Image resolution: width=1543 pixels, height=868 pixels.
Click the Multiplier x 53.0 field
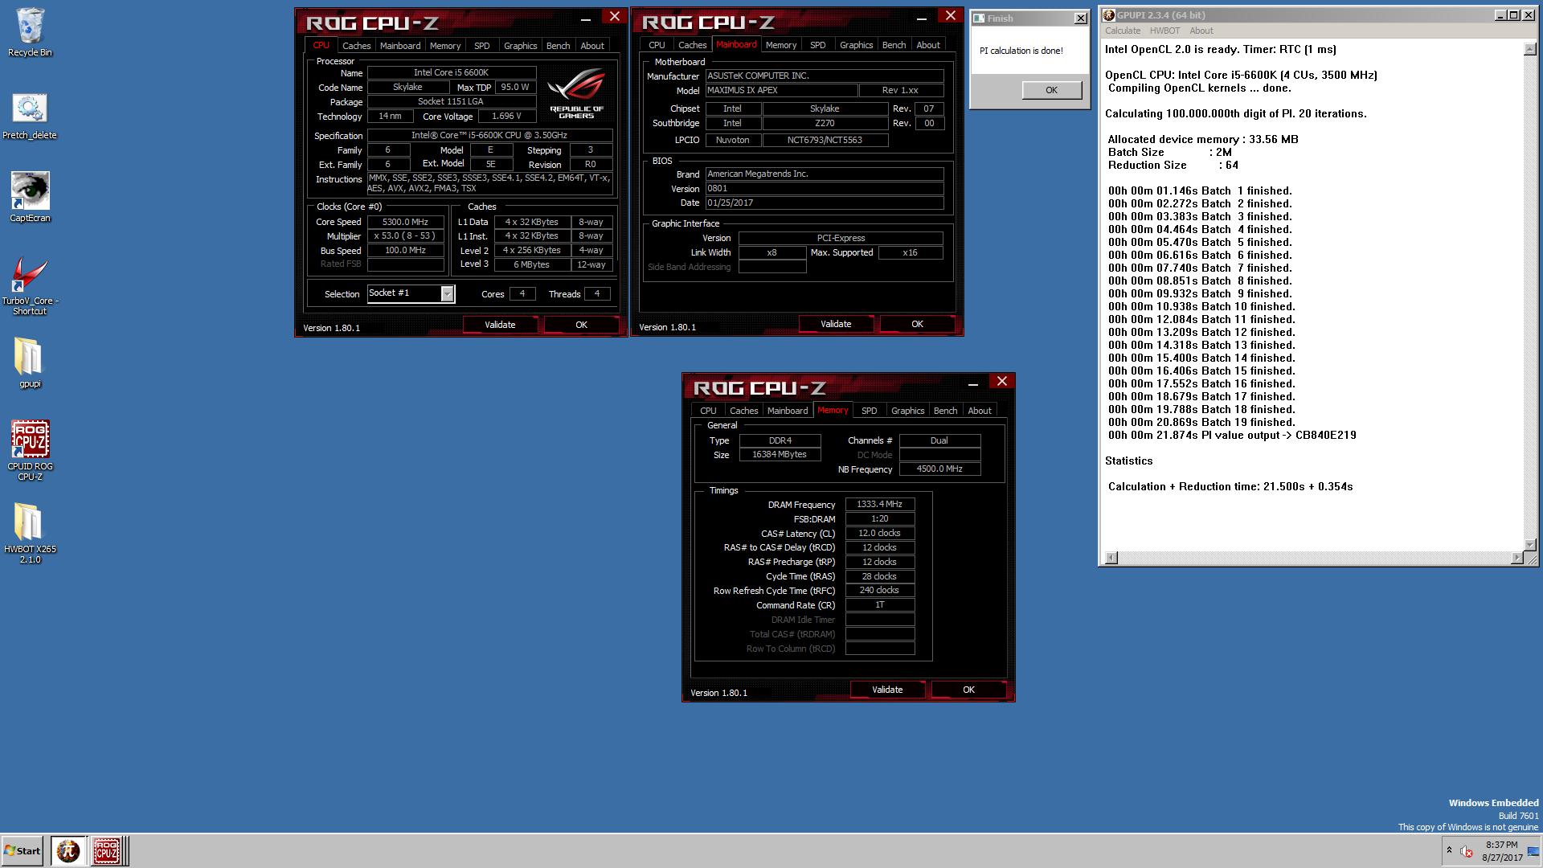click(x=405, y=236)
